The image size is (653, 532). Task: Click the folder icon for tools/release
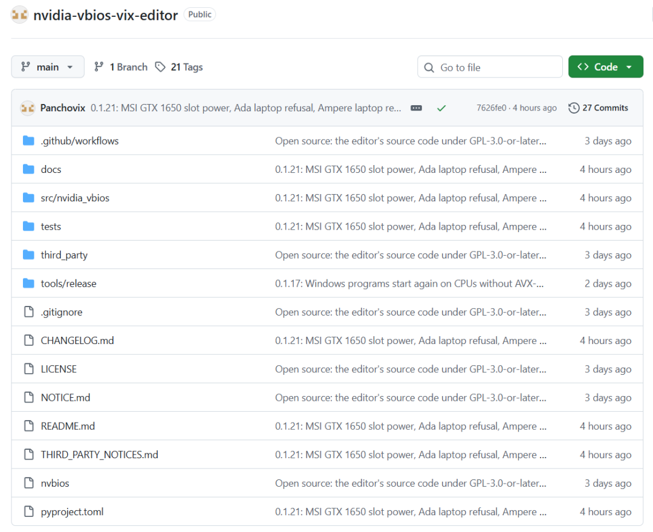click(28, 283)
